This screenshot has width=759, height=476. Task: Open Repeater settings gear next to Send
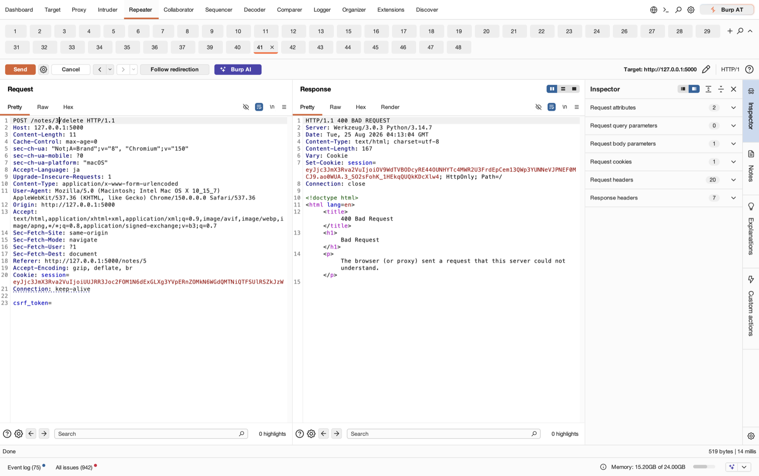[43, 70]
